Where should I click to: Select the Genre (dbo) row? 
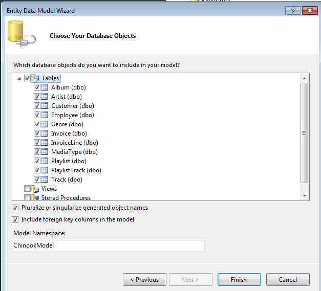[67, 124]
